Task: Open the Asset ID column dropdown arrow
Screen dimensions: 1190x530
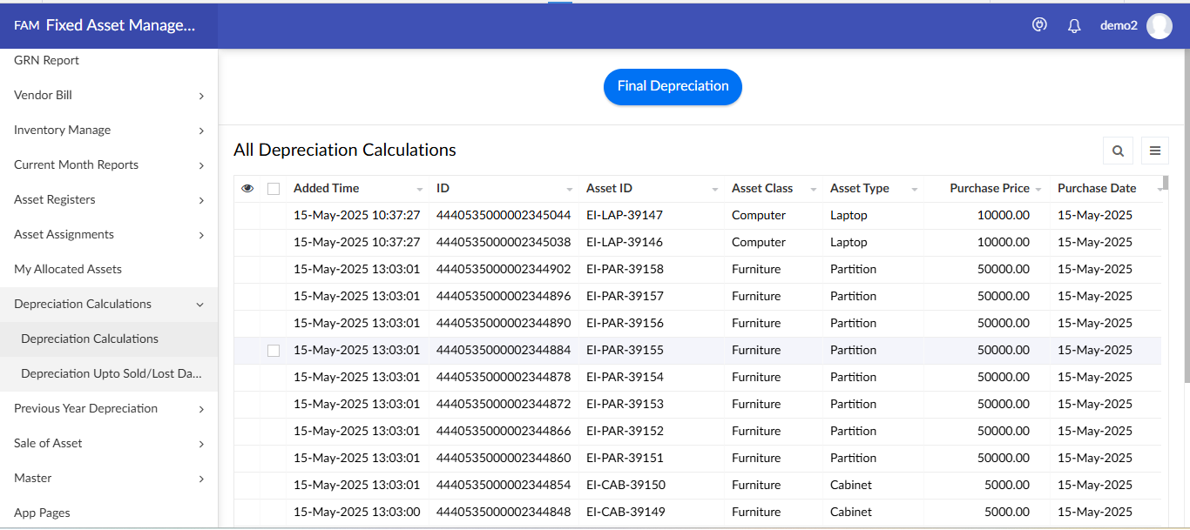Action: coord(715,189)
